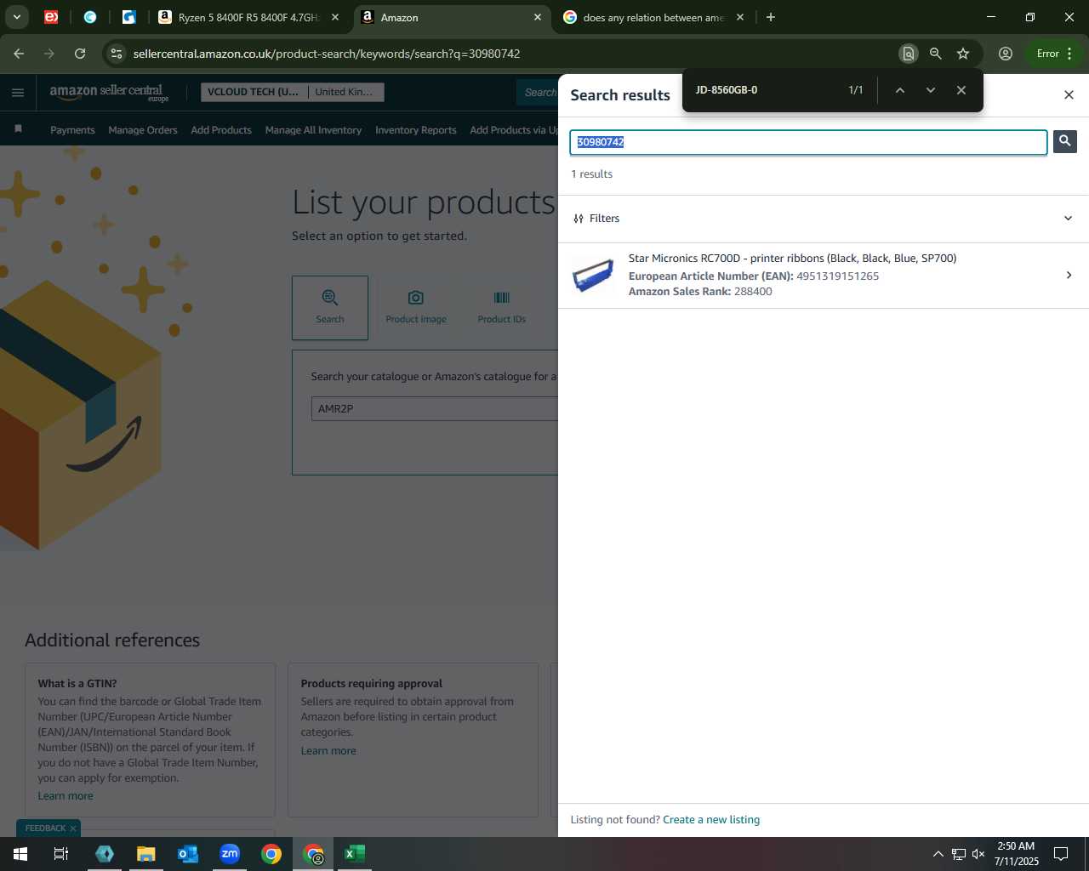Open the Seller Central hamburger menu
This screenshot has width=1089, height=871.
pos(18,92)
